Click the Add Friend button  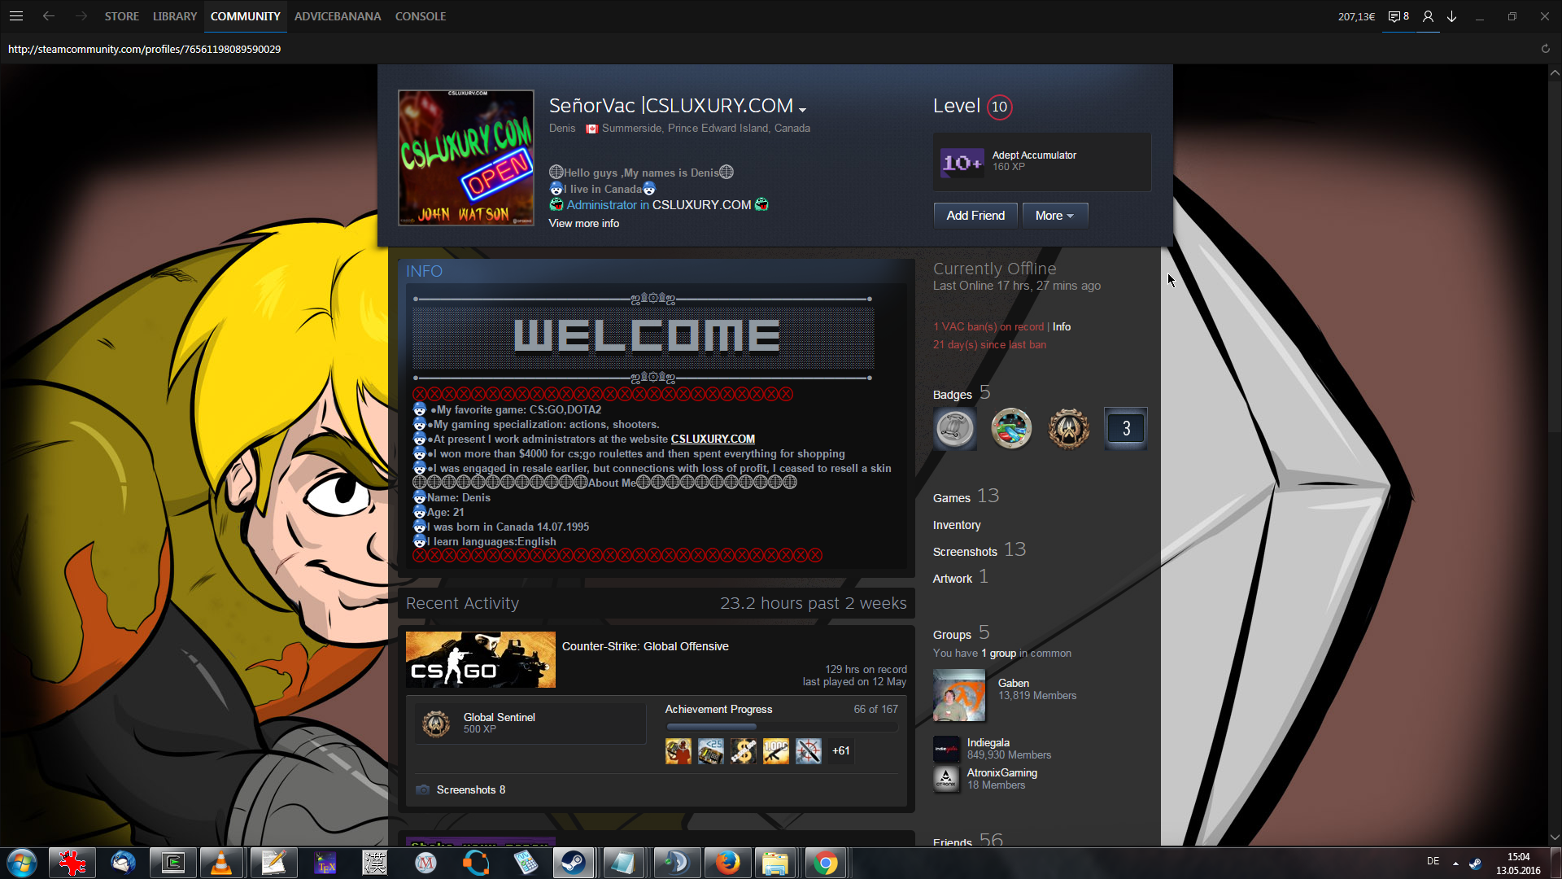975,216
